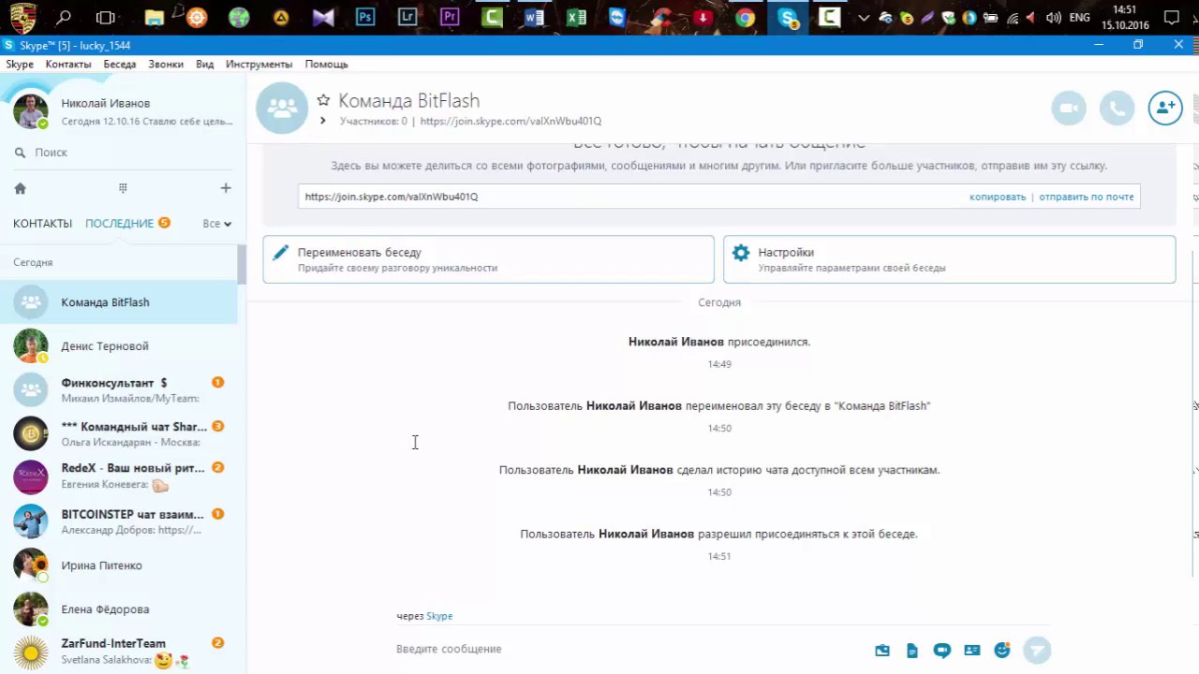This screenshot has width=1199, height=674.
Task: Send contacts using the contact card icon
Action: 972,651
